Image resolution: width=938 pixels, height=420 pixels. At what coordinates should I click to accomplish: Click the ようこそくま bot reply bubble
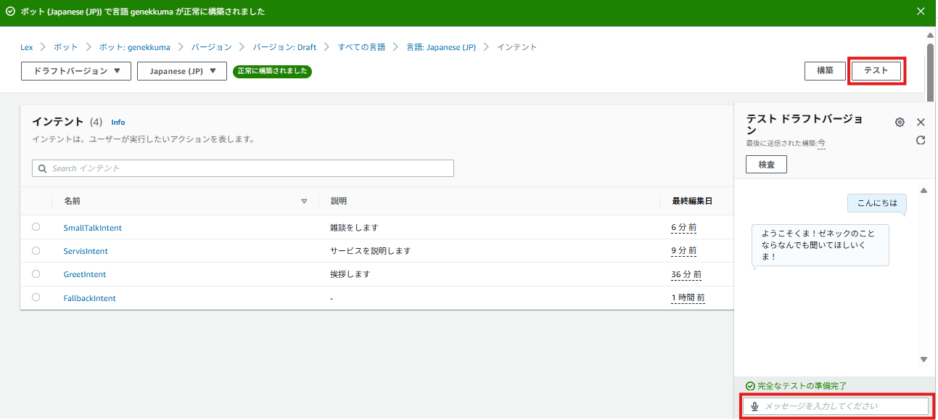[820, 245]
